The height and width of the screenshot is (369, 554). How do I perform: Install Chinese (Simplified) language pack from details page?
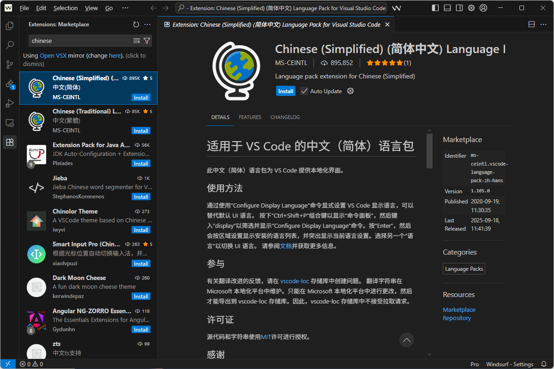tap(285, 91)
